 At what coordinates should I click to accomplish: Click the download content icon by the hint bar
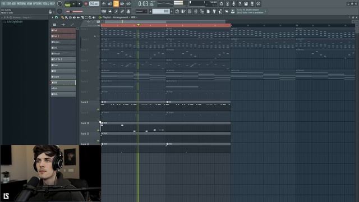[x=233, y=11]
